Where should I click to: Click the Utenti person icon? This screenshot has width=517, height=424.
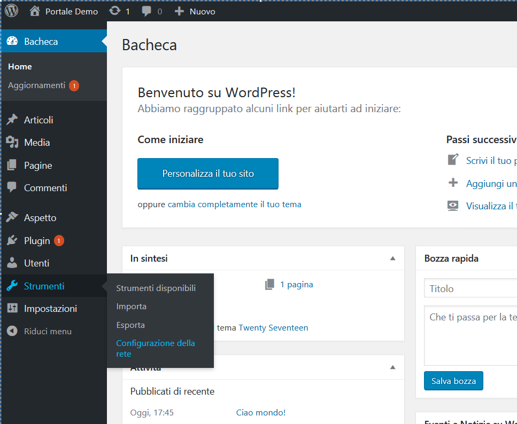click(12, 263)
